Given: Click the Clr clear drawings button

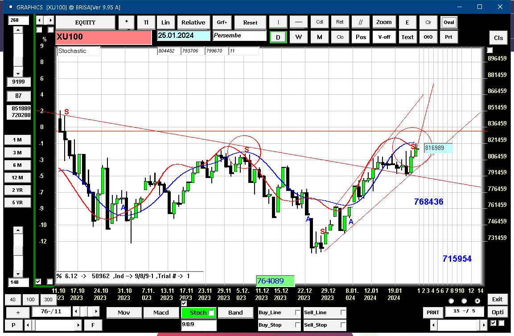Looking at the screenshot, I should click(x=428, y=22).
